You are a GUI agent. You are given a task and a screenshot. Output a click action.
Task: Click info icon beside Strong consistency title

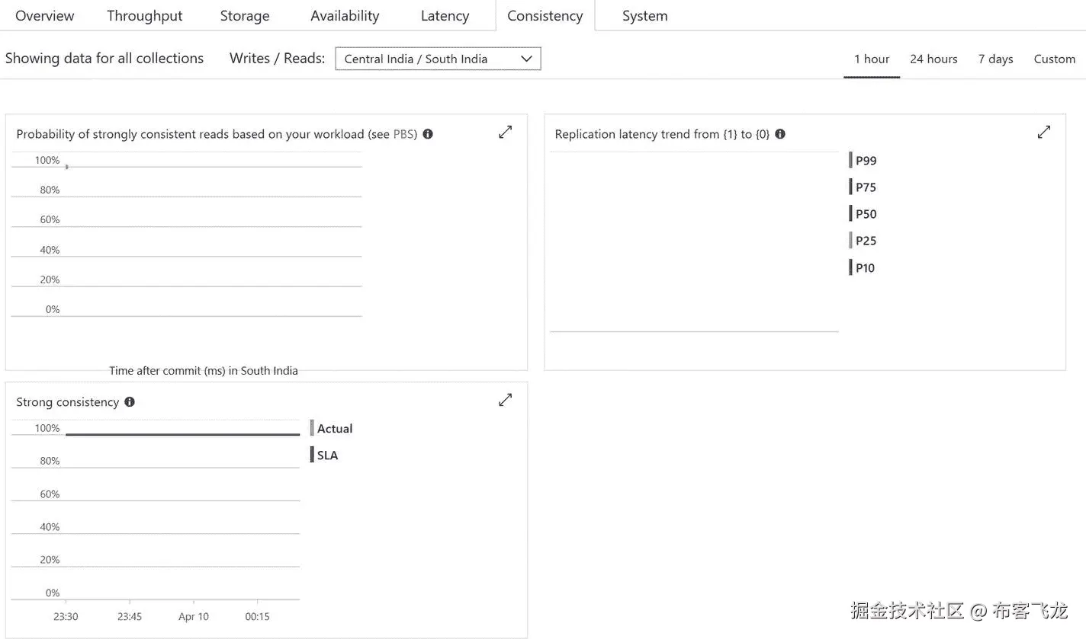[130, 402]
